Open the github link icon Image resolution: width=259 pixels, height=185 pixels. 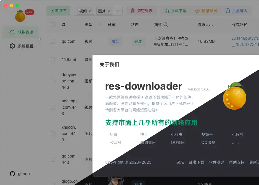12,174
